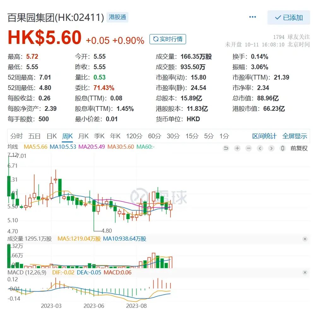The height and width of the screenshot is (311, 316).
Task: Click the 市盈率(TTM) value 21.39
Action: pyautogui.click(x=281, y=77)
